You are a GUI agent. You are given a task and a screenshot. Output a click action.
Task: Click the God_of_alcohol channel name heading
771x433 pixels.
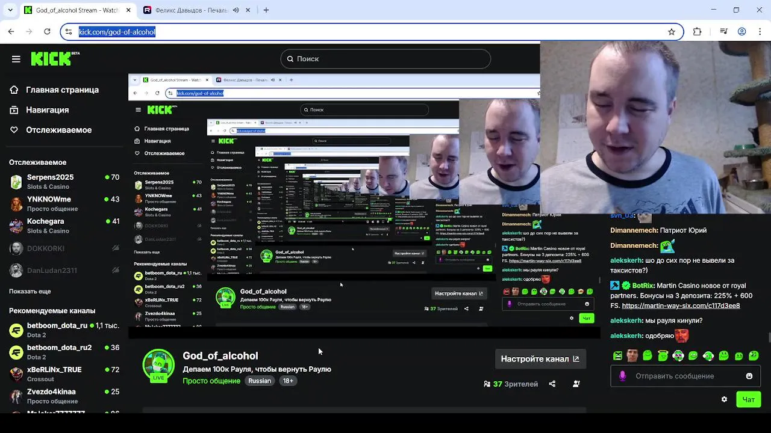coord(220,356)
